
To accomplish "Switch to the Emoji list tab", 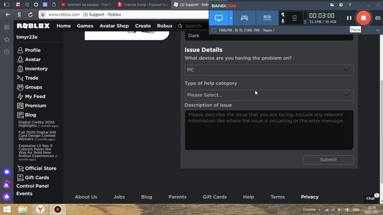I will pos(143,5).
